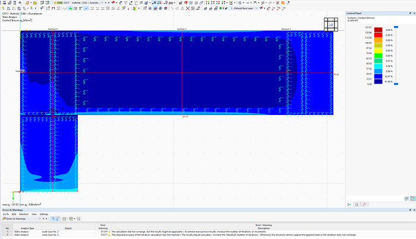Open the Go To menu in Errors & Warnings
416x239 pixels.
6,214
